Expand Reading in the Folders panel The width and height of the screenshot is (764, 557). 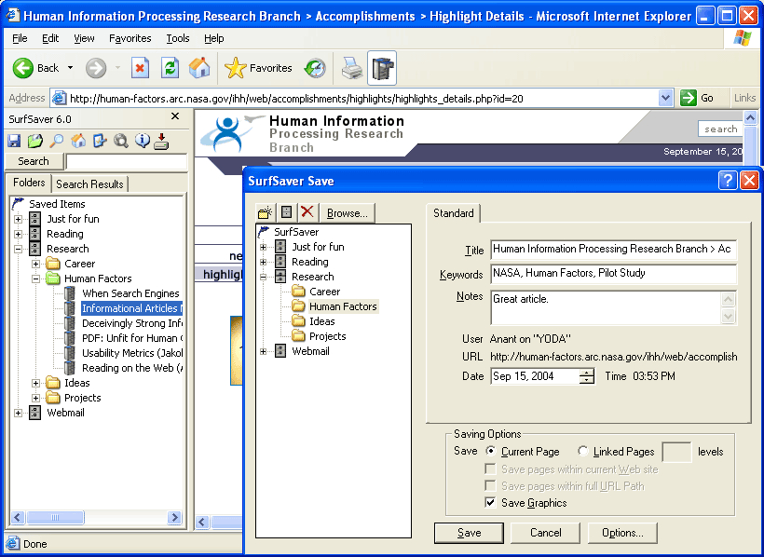point(18,234)
